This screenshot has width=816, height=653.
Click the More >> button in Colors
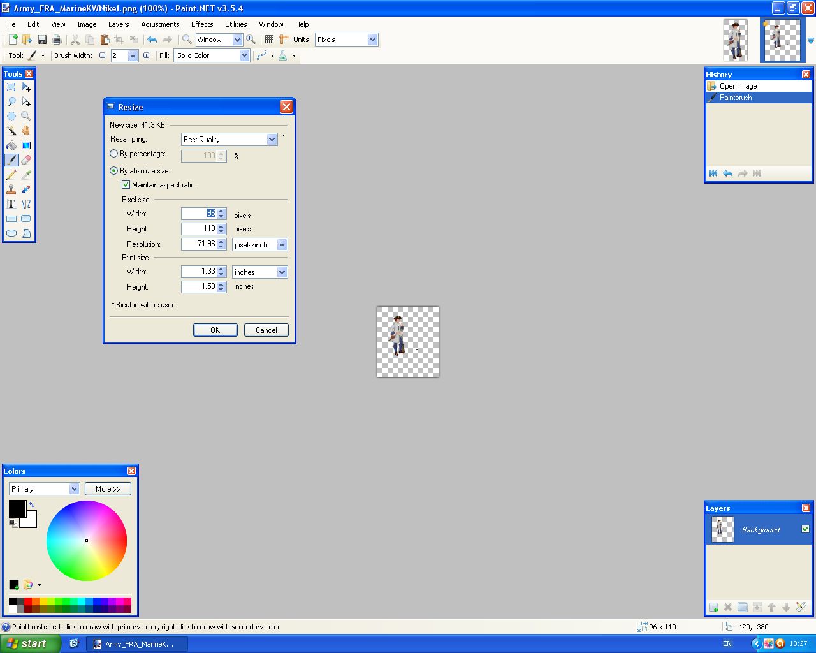click(x=108, y=489)
